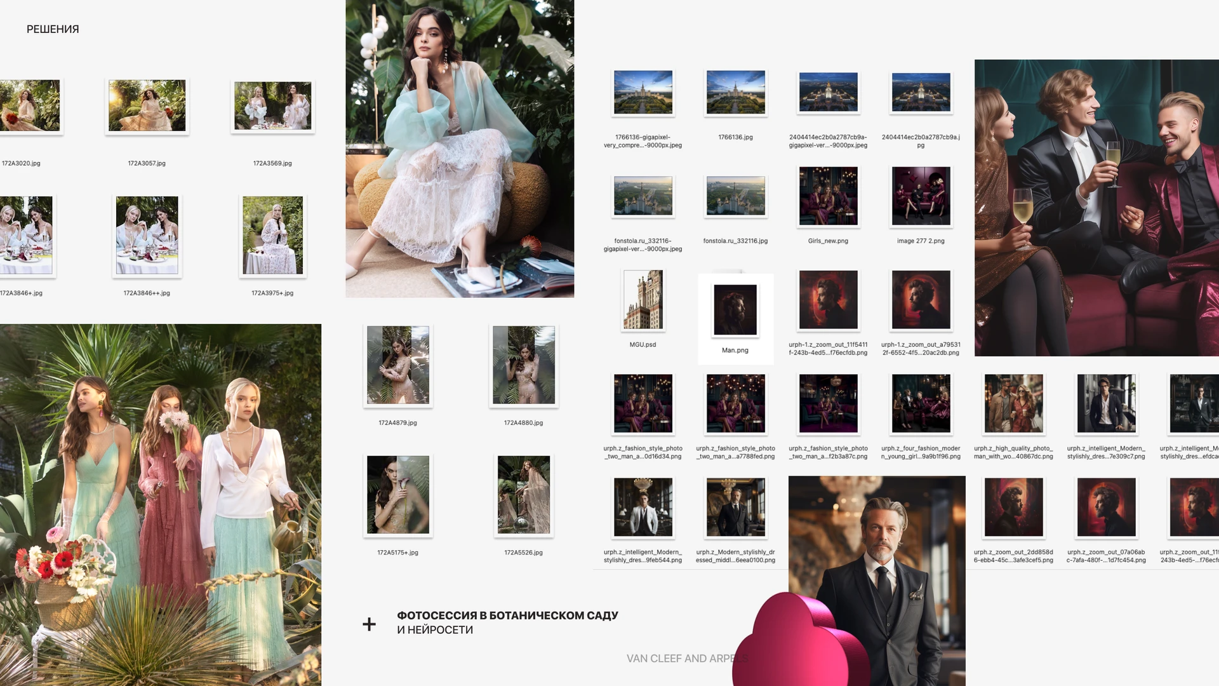Expand the plus icon beside ФОТОСЕССИЯ В БОТАНИЧЕСКОМ САДУ

(x=369, y=624)
